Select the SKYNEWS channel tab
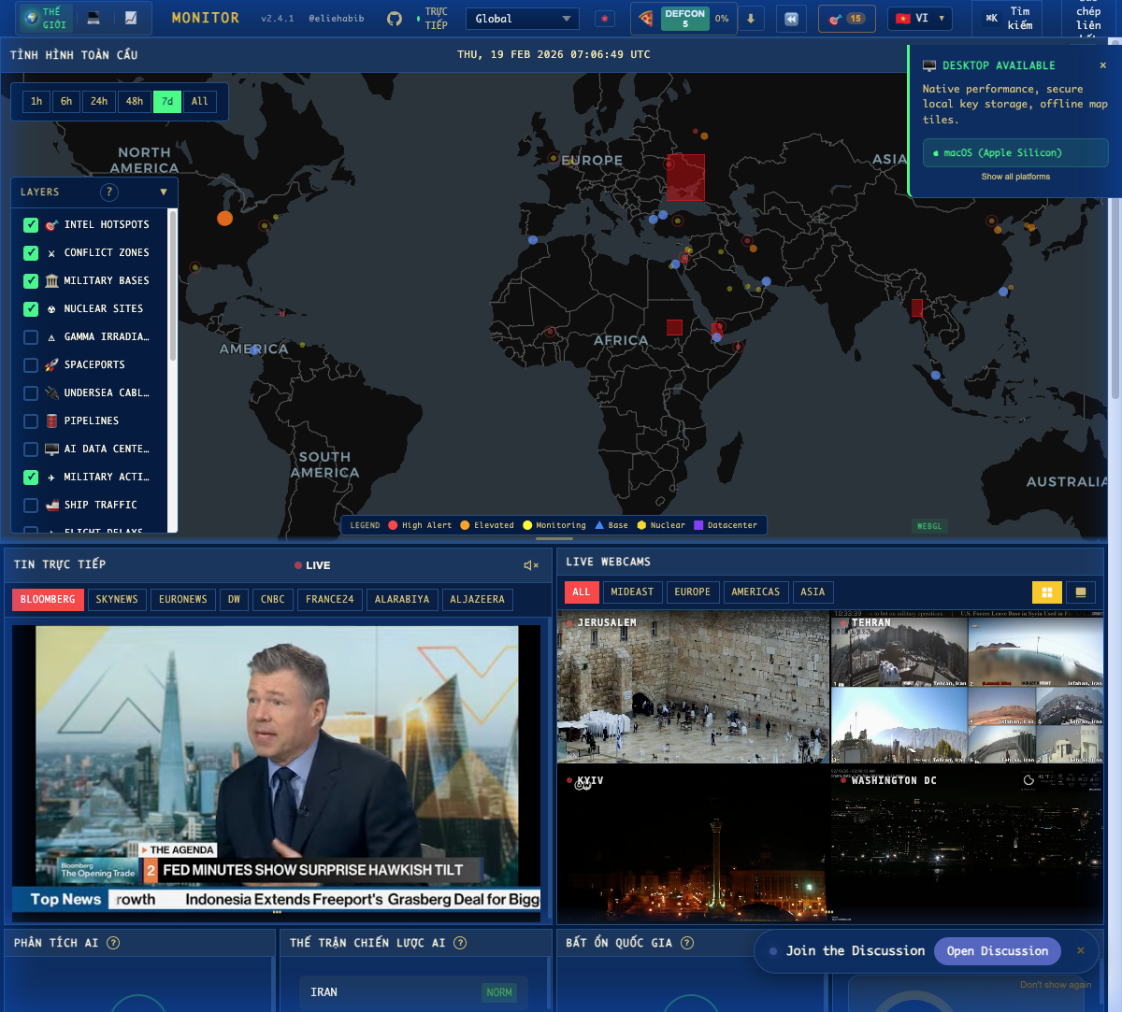The image size is (1122, 1012). pyautogui.click(x=117, y=600)
